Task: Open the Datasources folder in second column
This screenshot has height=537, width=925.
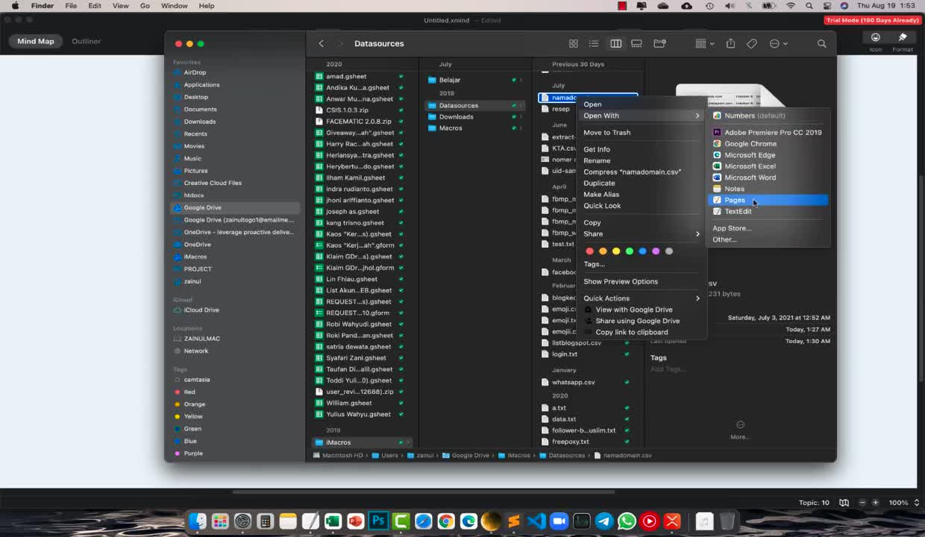Action: [x=475, y=106]
